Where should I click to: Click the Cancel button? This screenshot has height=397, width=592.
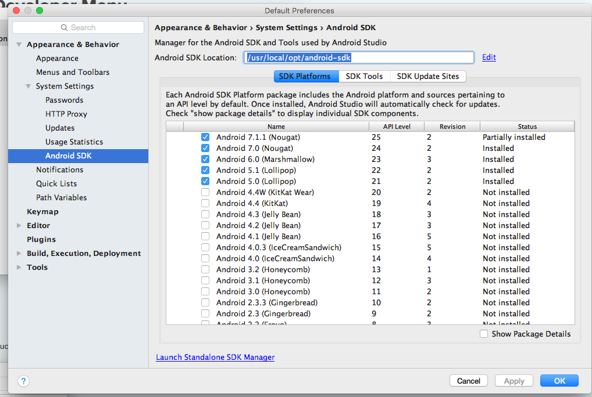[469, 381]
